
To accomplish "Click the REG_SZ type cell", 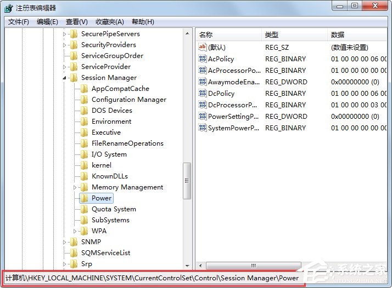I will point(277,48).
